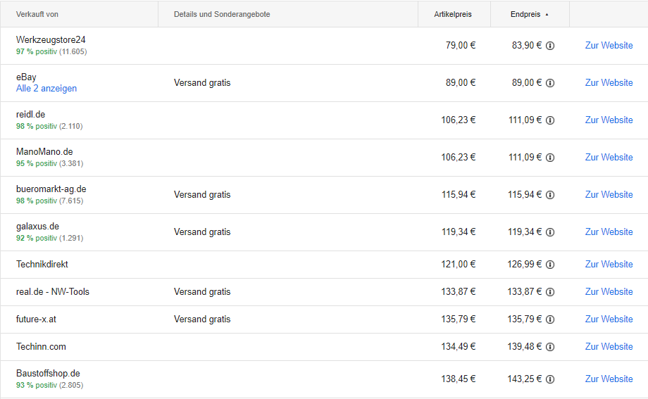Screen dimensions: 648x399
Task: Open Zur Website link for Werkzeugstore24
Action: pos(609,46)
